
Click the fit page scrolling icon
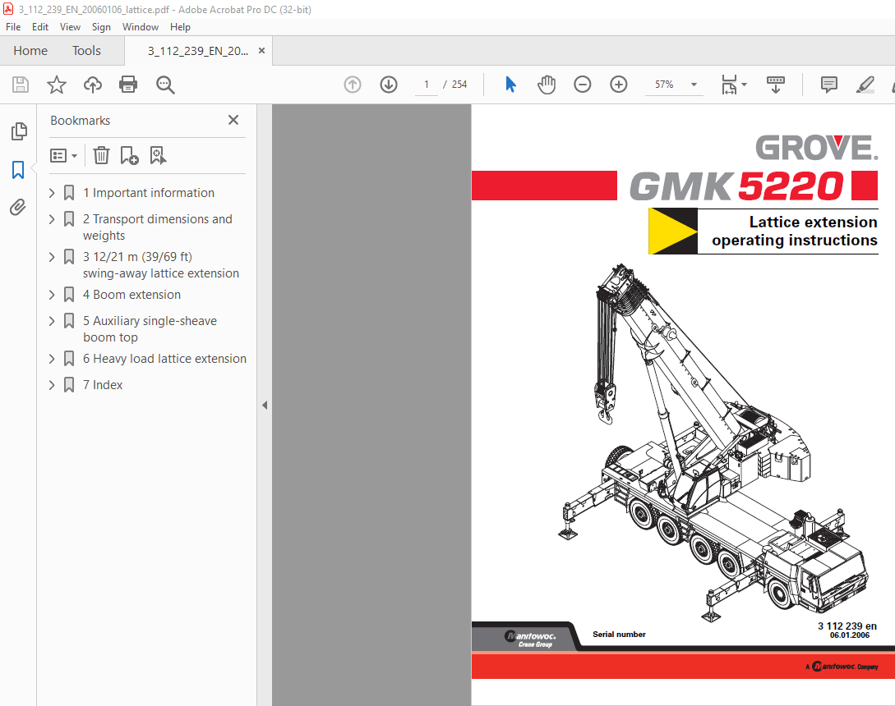coord(730,85)
